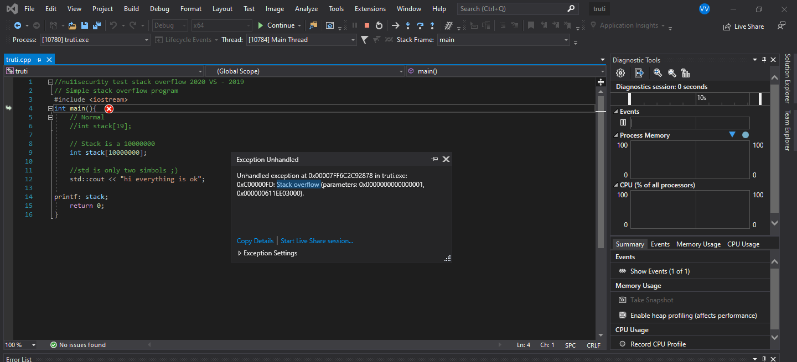The width and height of the screenshot is (797, 362).
Task: Toggle a bookmark on the current line
Action: (x=531, y=25)
